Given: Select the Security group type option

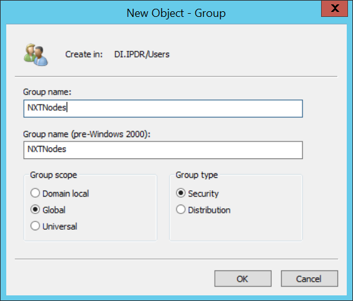Looking at the screenshot, I should point(180,193).
